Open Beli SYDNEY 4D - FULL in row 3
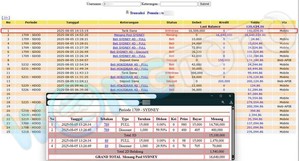This screenshot has height=161, width=299. pyautogui.click(x=129, y=39)
